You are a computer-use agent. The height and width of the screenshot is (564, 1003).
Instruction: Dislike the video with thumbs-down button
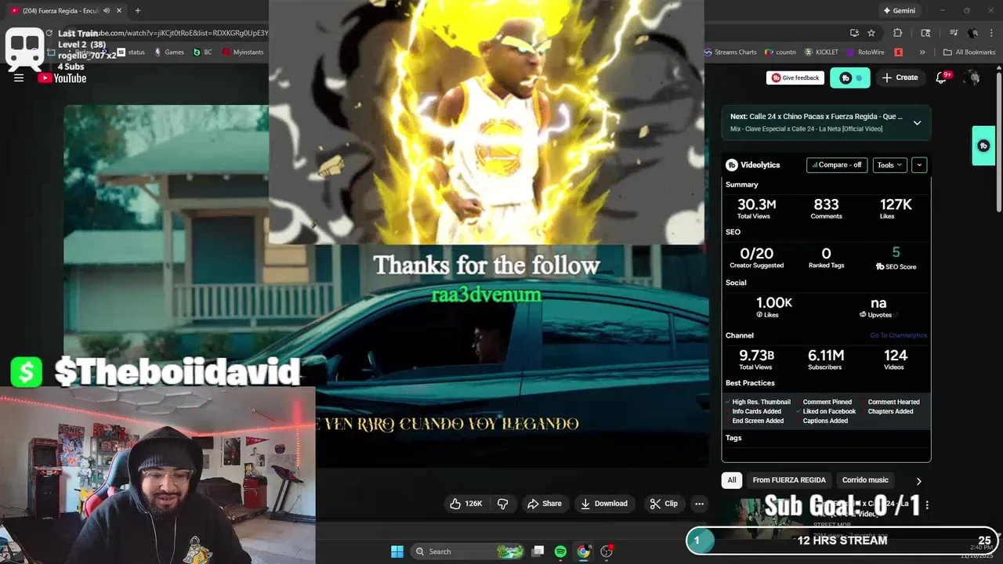503,504
